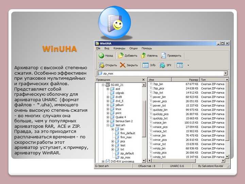The height and width of the screenshot is (184, 245).
Task: Click the SFX smiley icon
Action: point(162,65)
